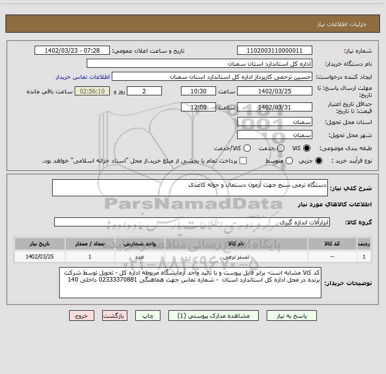
Task: Select the متوسط purchase type radio
Action: (x=289, y=161)
